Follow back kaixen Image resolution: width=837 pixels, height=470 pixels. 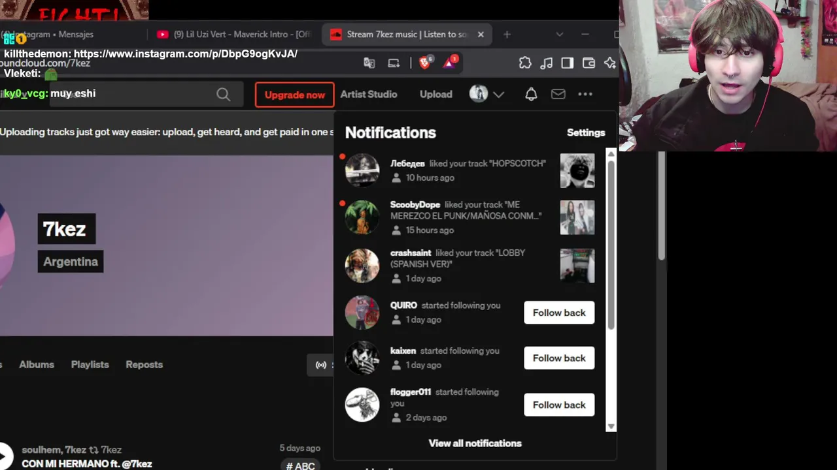point(559,358)
